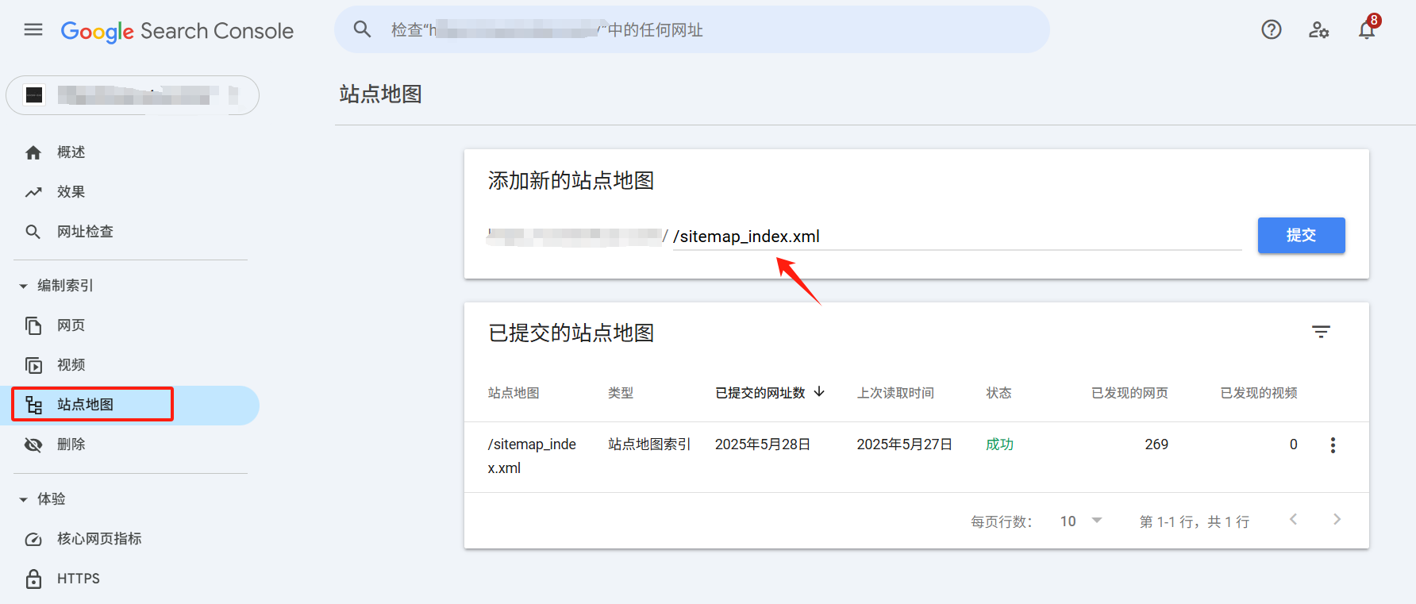This screenshot has width=1416, height=604.
Task: Open the hamburger main menu
Action: click(x=33, y=30)
